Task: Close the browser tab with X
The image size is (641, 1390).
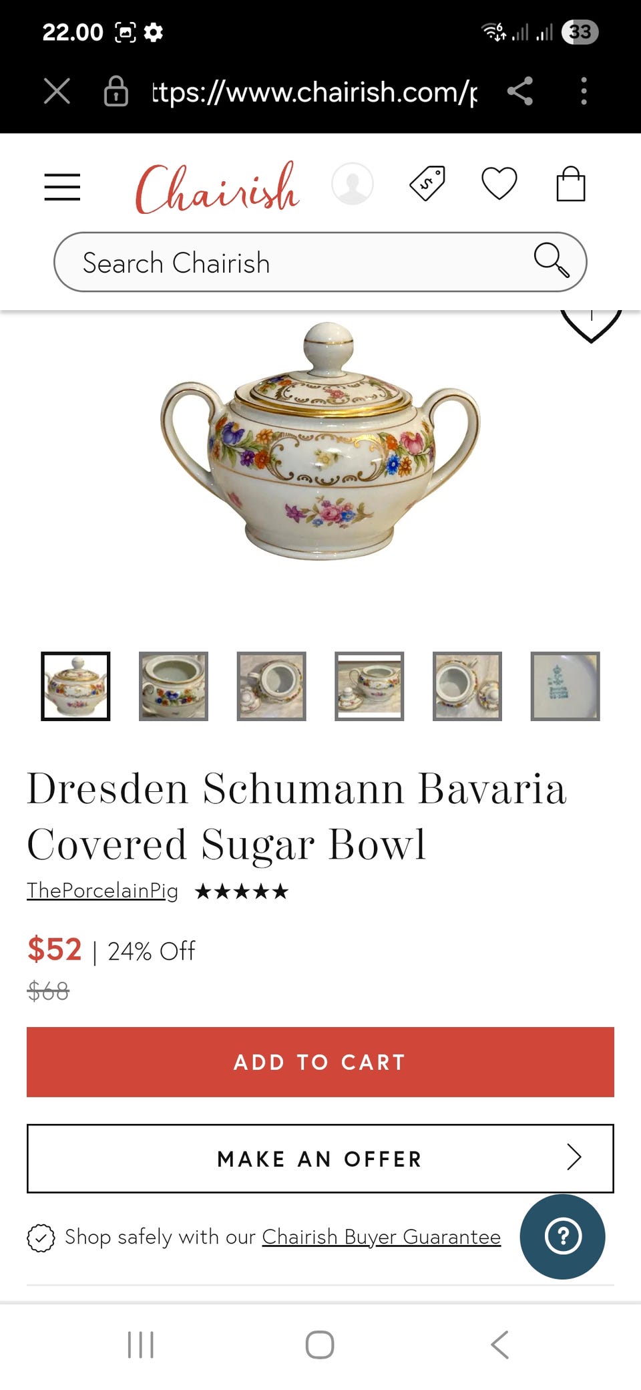Action: (x=57, y=91)
